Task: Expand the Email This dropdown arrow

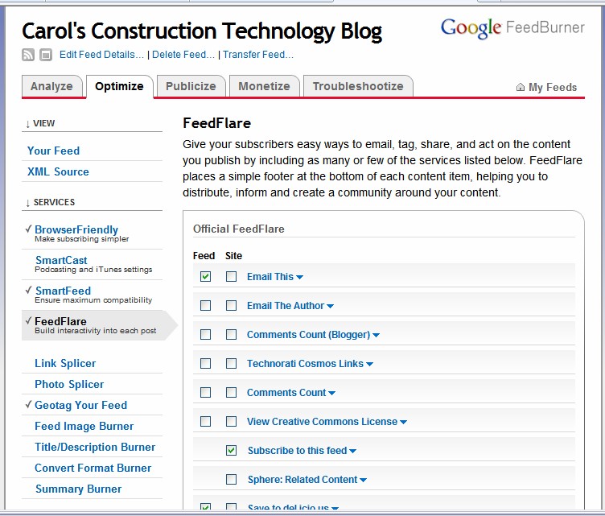Action: (x=299, y=277)
